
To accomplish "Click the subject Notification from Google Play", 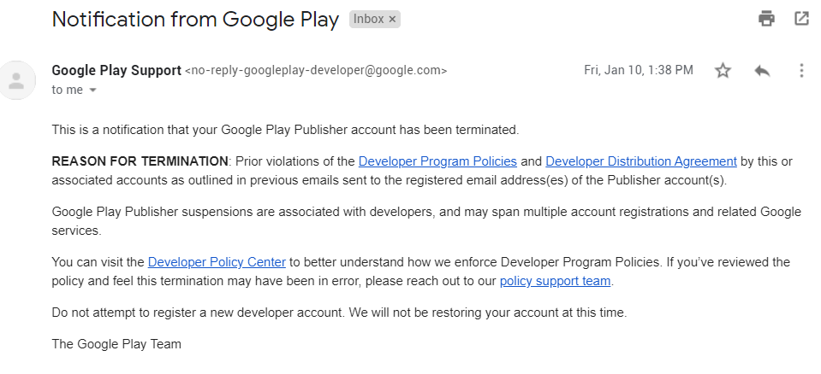I will click(x=196, y=20).
